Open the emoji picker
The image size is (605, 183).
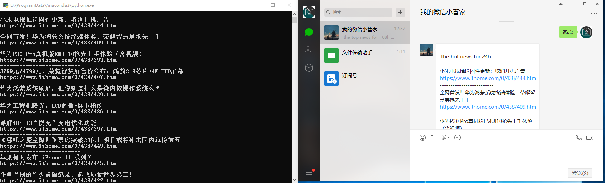point(423,138)
